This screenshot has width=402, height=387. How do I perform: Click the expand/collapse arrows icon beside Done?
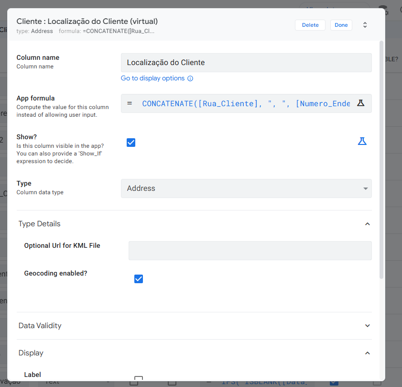[x=365, y=25]
